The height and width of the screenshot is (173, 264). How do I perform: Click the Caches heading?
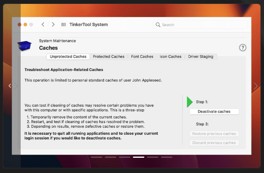(x=48, y=48)
